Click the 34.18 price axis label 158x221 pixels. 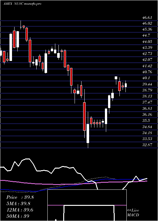pyautogui.click(x=147, y=133)
